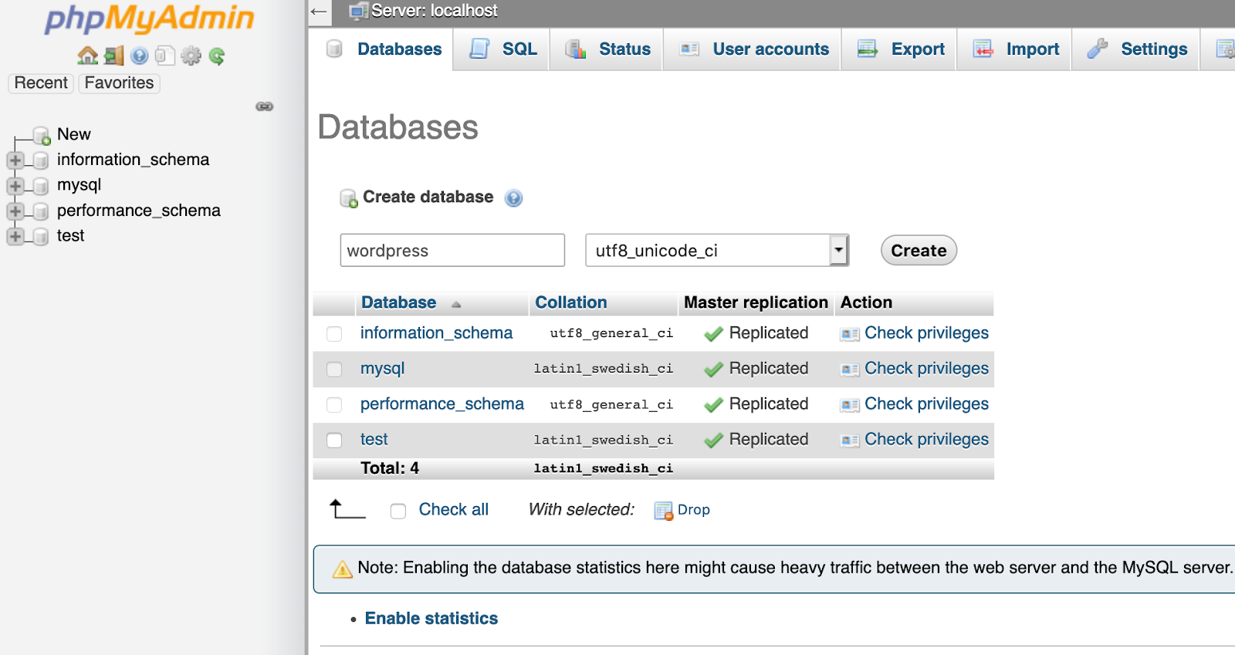Click the Check all link text
This screenshot has width=1235, height=655.
coord(454,510)
